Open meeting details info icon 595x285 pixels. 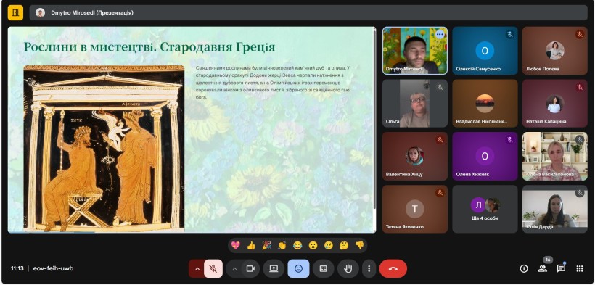point(524,268)
